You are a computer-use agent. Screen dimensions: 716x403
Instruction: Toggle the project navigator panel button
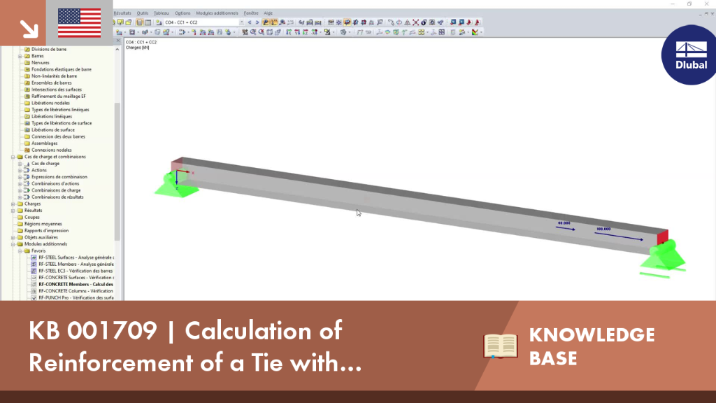(139, 22)
